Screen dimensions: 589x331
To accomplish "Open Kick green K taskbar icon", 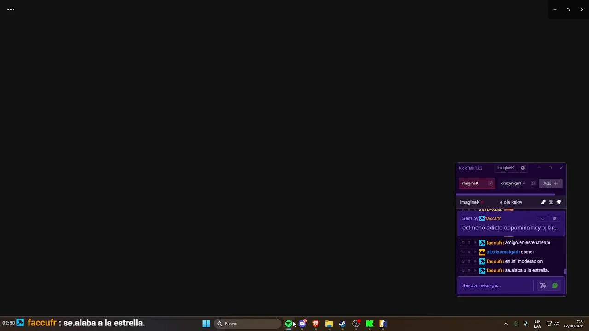I will [x=370, y=324].
